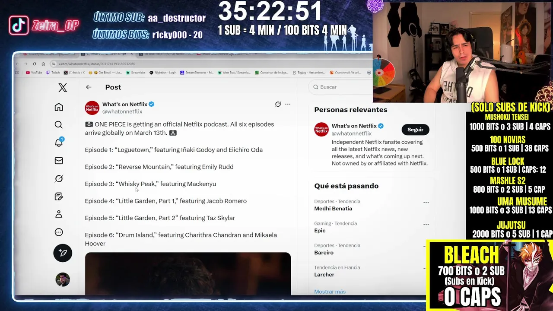Click verified badge beside post author name
This screenshot has width=553, height=311.
(152, 104)
